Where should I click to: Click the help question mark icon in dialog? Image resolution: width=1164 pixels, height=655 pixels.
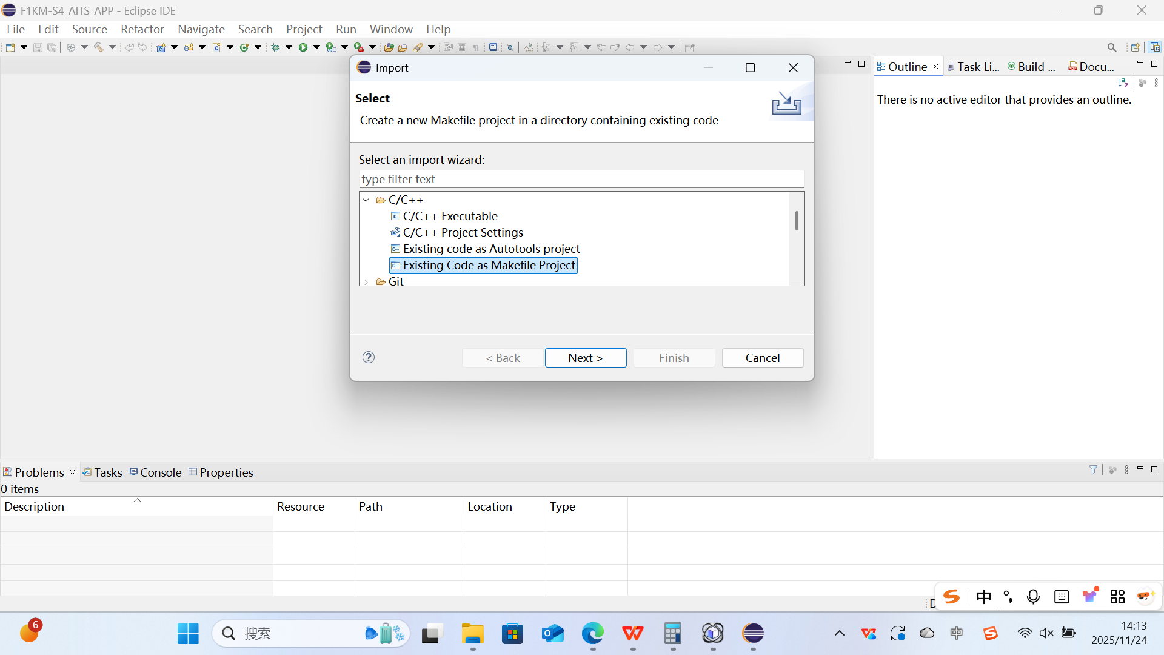point(369,357)
